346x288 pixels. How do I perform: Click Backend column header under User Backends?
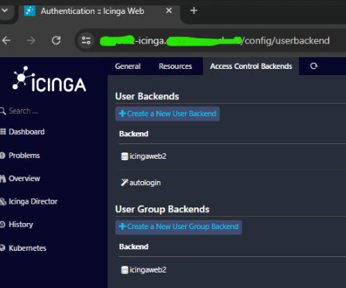134,134
